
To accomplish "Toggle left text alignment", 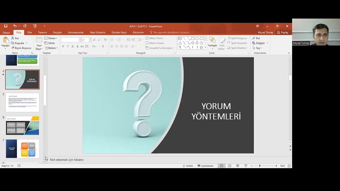I will (x=112, y=46).
